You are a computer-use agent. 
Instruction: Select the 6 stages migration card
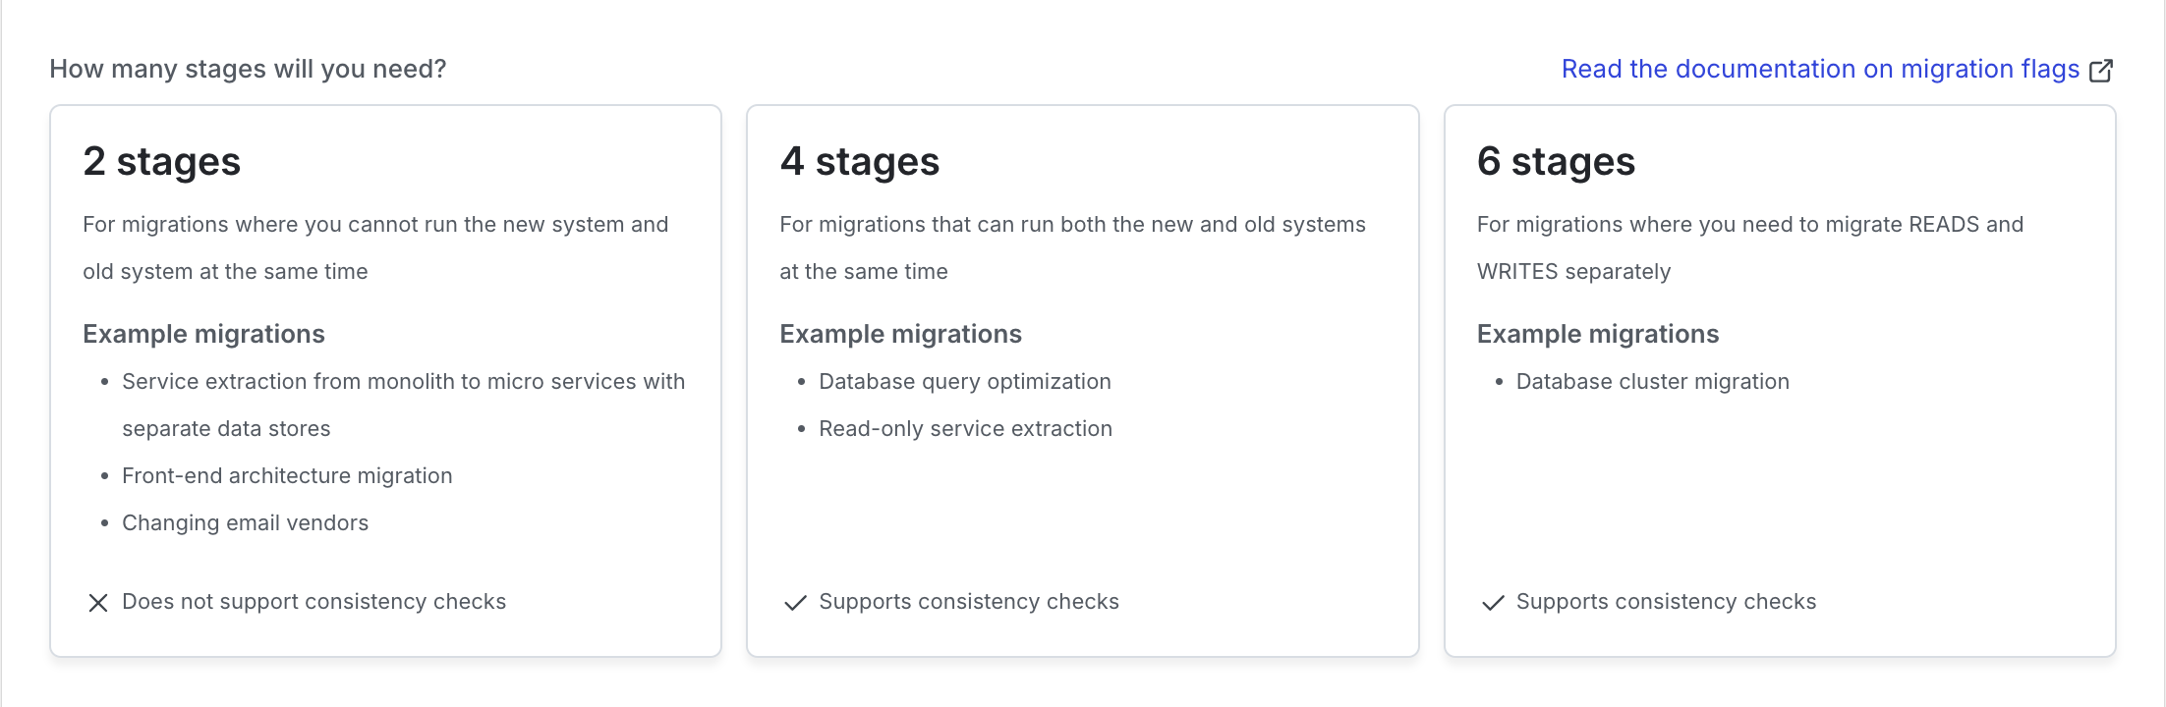(1780, 381)
